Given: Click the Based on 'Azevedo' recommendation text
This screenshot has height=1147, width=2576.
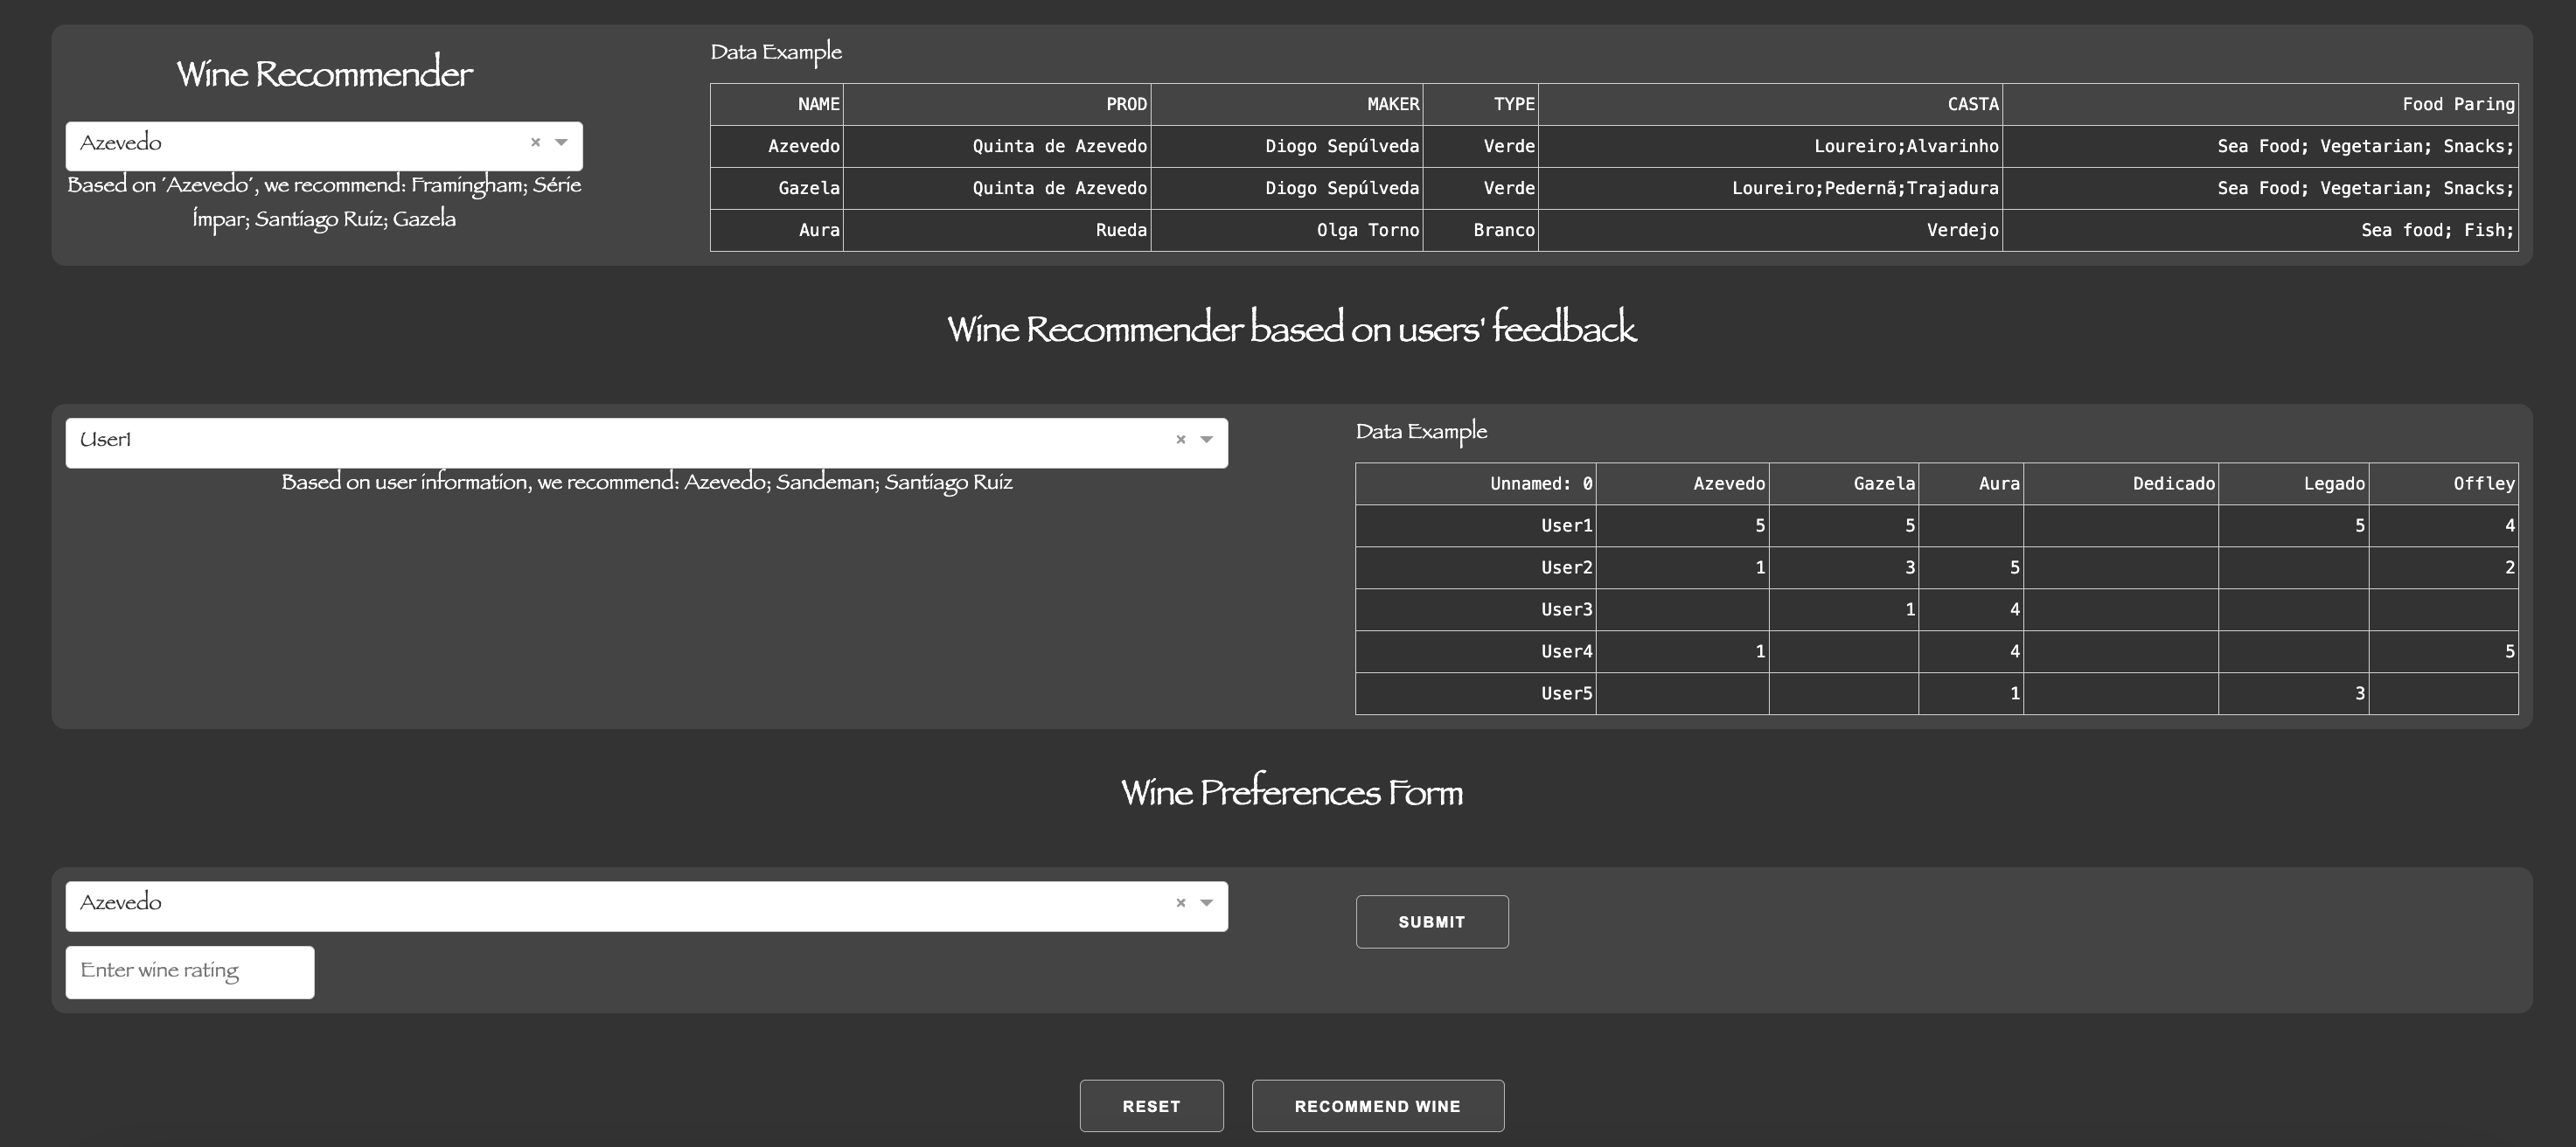Looking at the screenshot, I should pyautogui.click(x=324, y=202).
